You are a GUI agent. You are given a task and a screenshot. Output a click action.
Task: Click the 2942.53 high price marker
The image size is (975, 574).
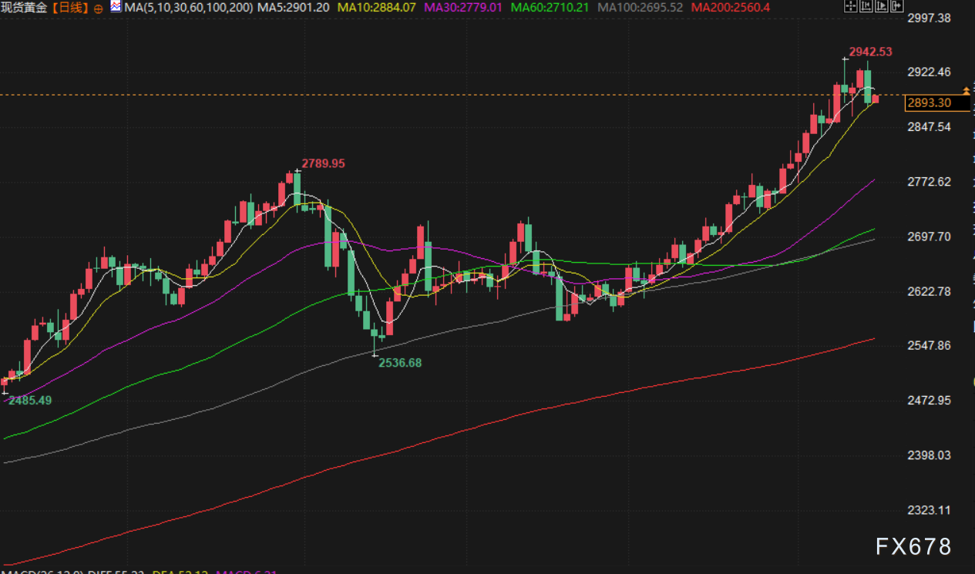coord(870,52)
